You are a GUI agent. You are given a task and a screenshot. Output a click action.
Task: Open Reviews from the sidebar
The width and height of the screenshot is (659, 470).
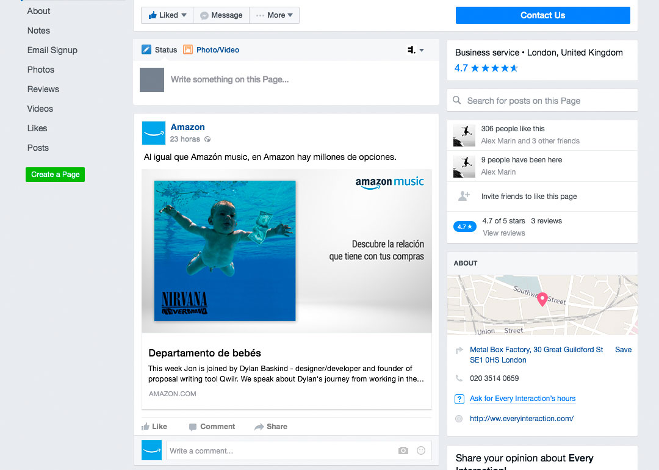43,89
